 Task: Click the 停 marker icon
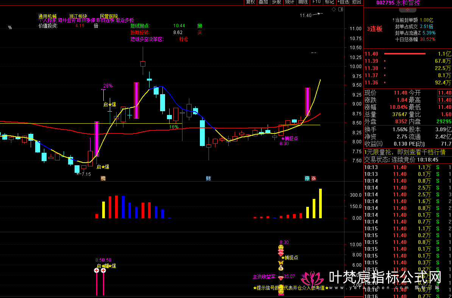(307, 178)
